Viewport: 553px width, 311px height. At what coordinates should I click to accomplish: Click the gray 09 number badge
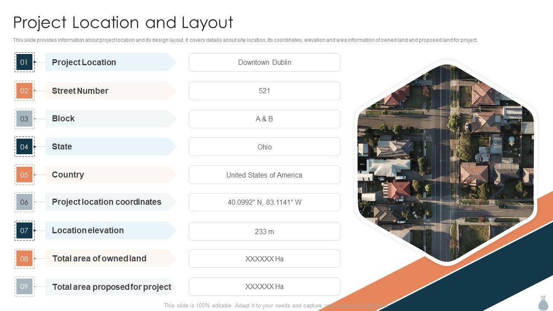pyautogui.click(x=24, y=286)
